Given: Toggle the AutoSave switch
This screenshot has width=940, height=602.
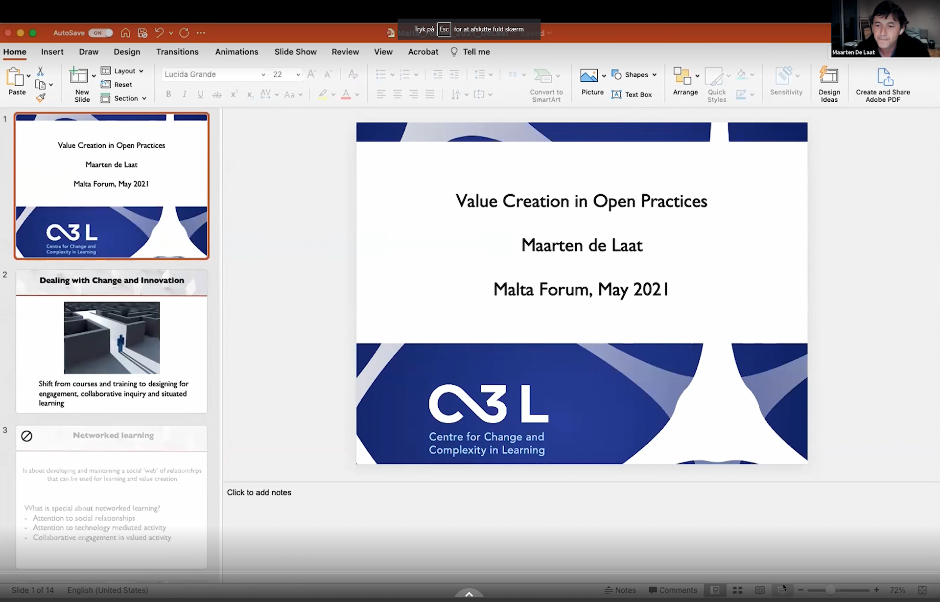Looking at the screenshot, I should [100, 33].
